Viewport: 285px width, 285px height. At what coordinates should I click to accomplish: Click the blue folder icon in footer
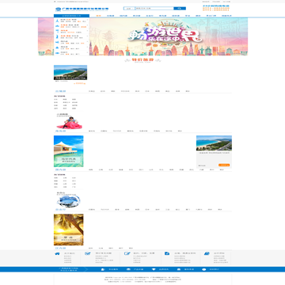(x=167, y=253)
